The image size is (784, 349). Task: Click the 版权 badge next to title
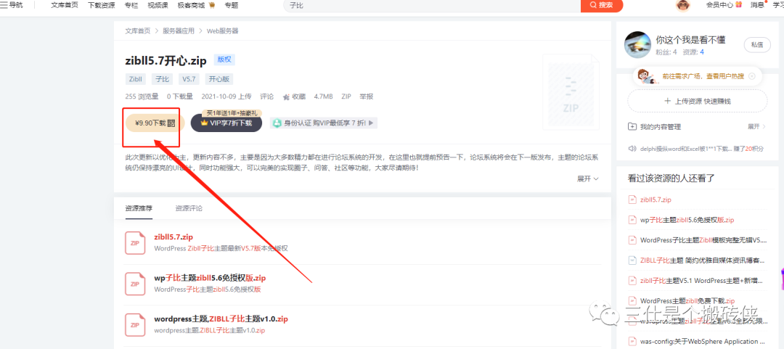click(x=224, y=59)
